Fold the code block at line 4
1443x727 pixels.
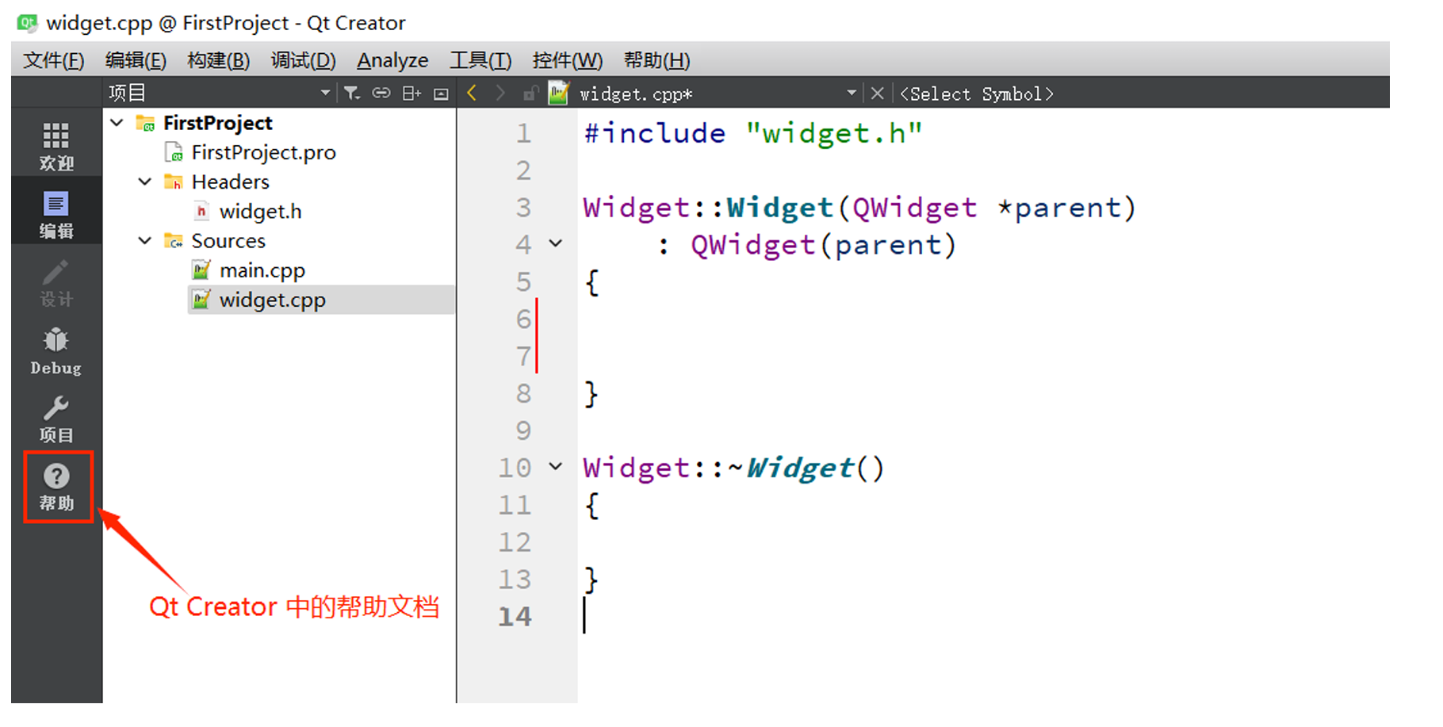tap(556, 244)
